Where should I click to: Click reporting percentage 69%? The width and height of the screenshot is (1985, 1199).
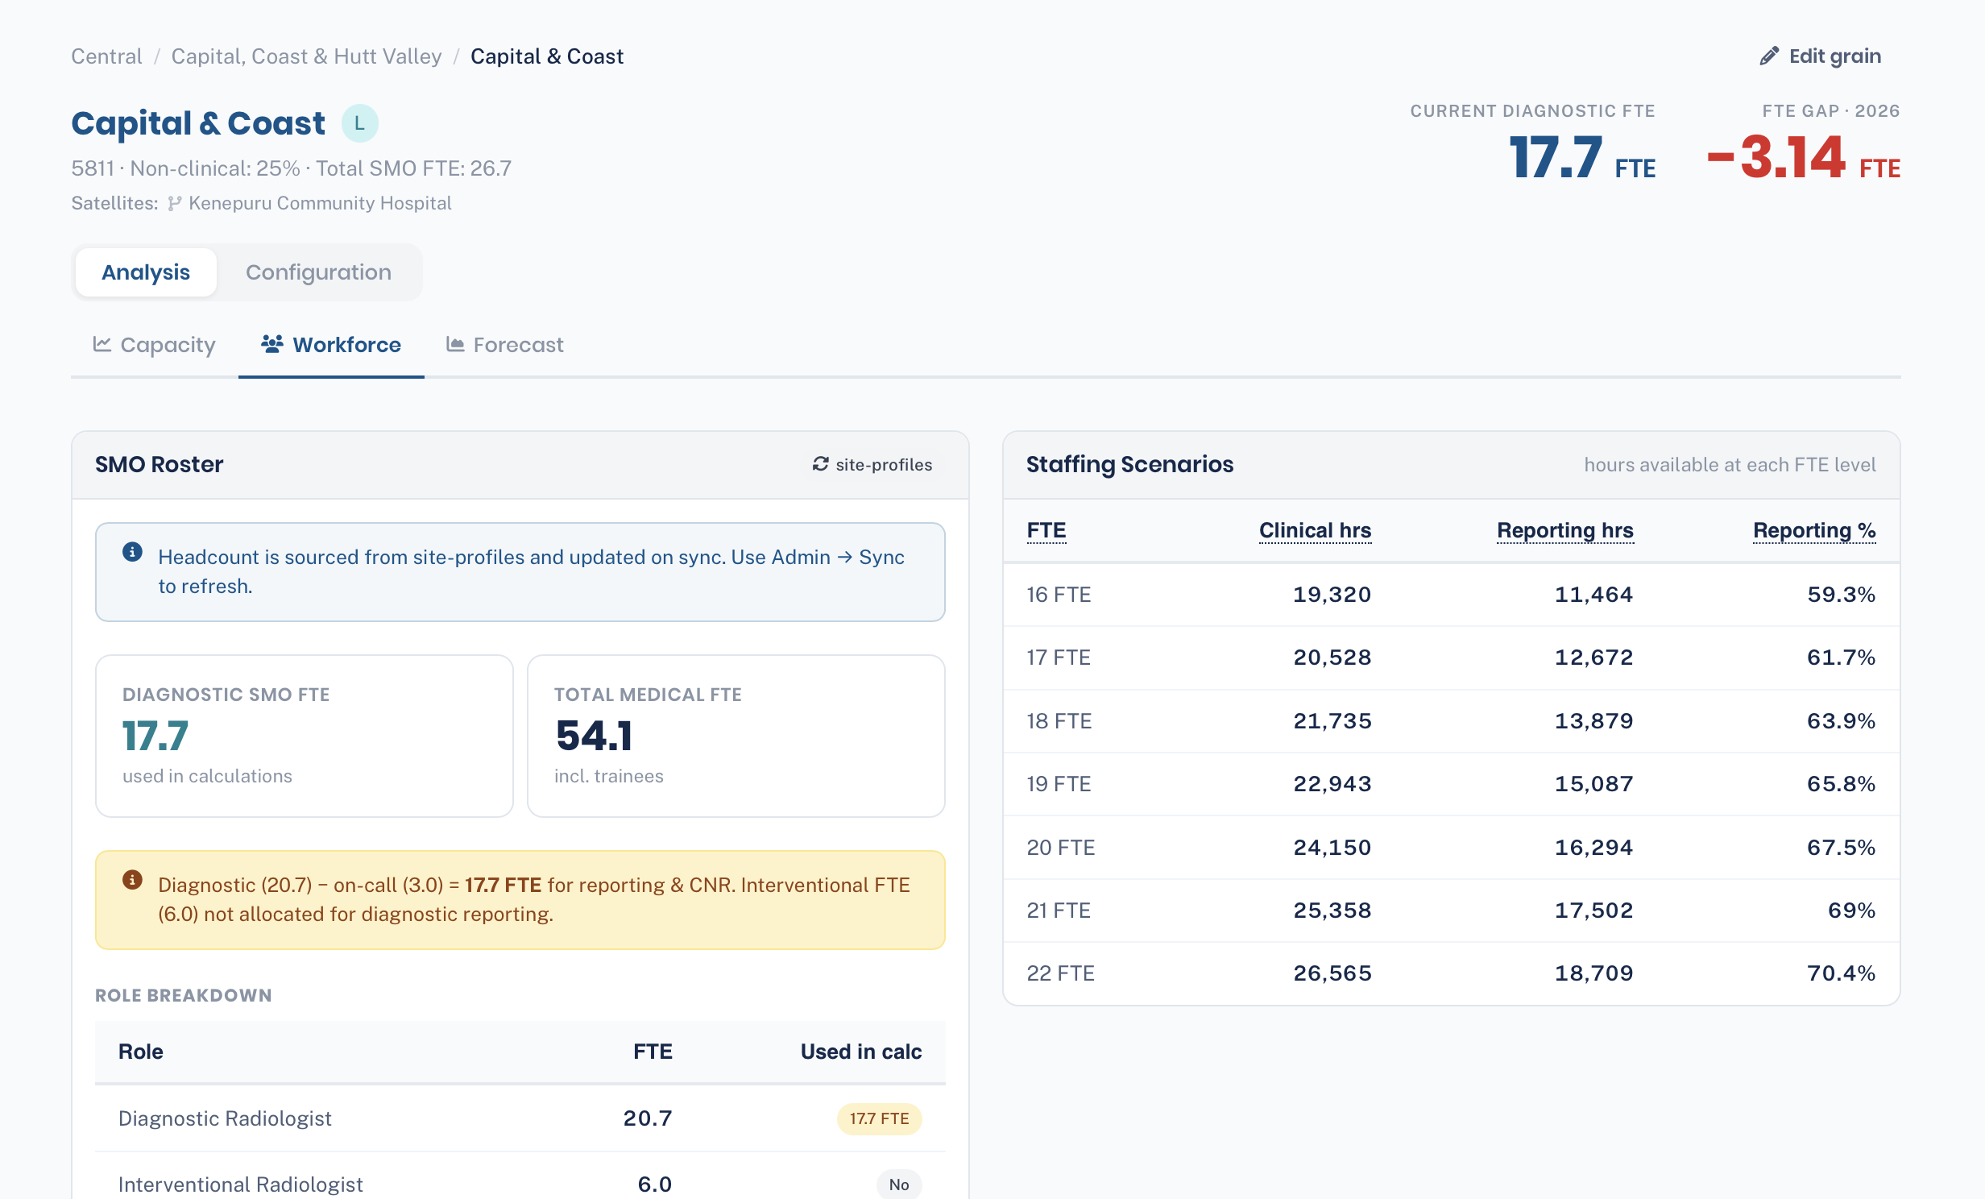[1851, 911]
